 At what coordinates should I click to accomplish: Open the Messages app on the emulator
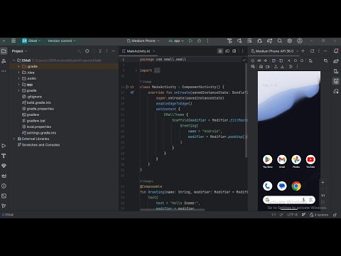click(x=282, y=186)
